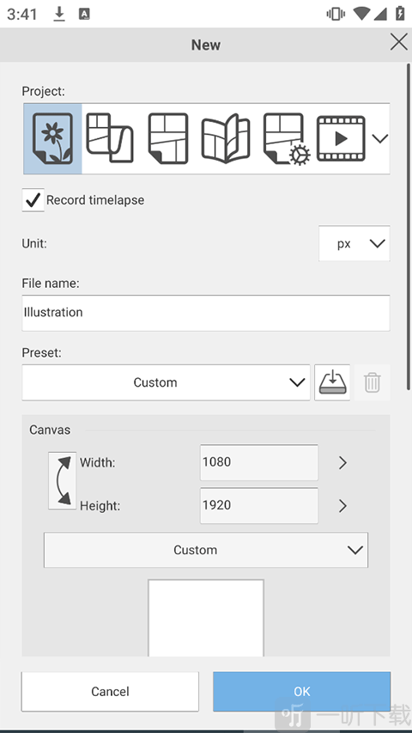Confirm with the blue OK button
The image size is (412, 733).
click(x=302, y=692)
